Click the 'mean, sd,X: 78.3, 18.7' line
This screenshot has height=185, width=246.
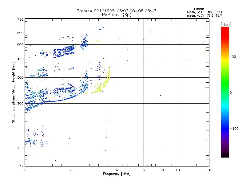204,15
